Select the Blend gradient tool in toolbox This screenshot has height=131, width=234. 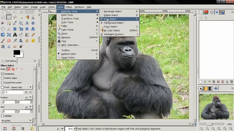(27, 35)
